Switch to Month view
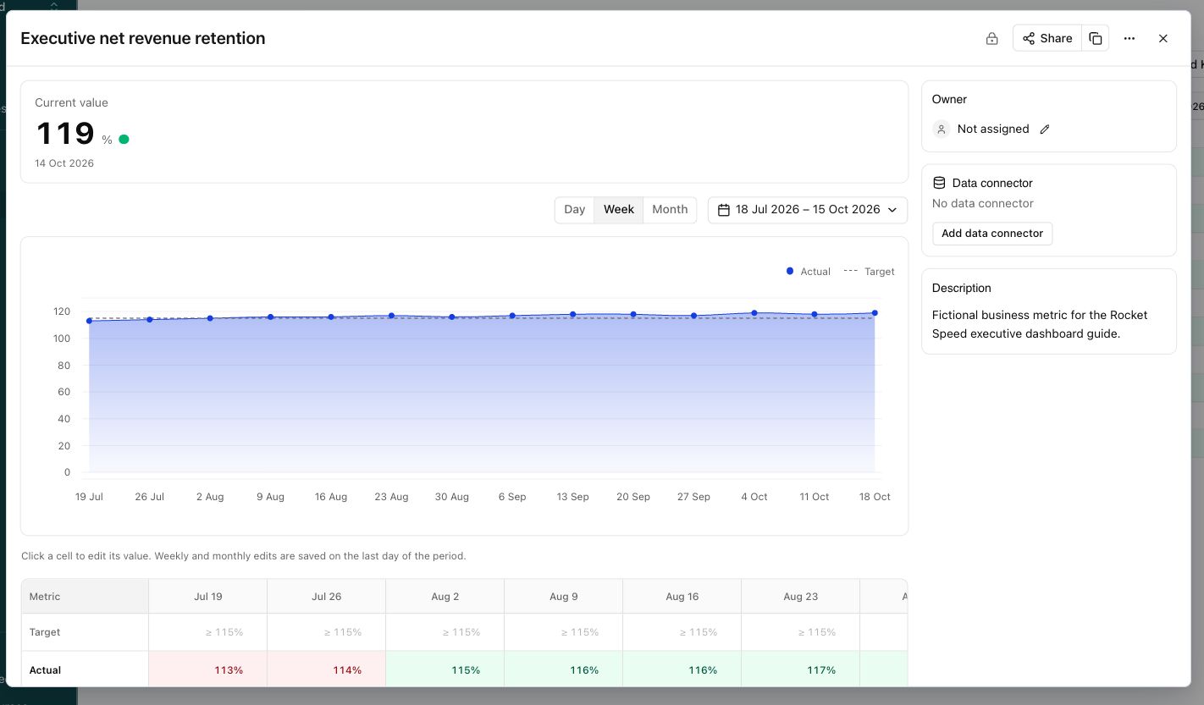1204x705 pixels. tap(670, 209)
